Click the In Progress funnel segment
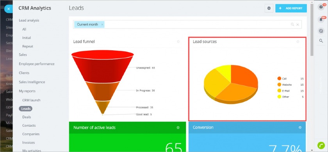This screenshot has height=152, width=328. tap(102, 92)
